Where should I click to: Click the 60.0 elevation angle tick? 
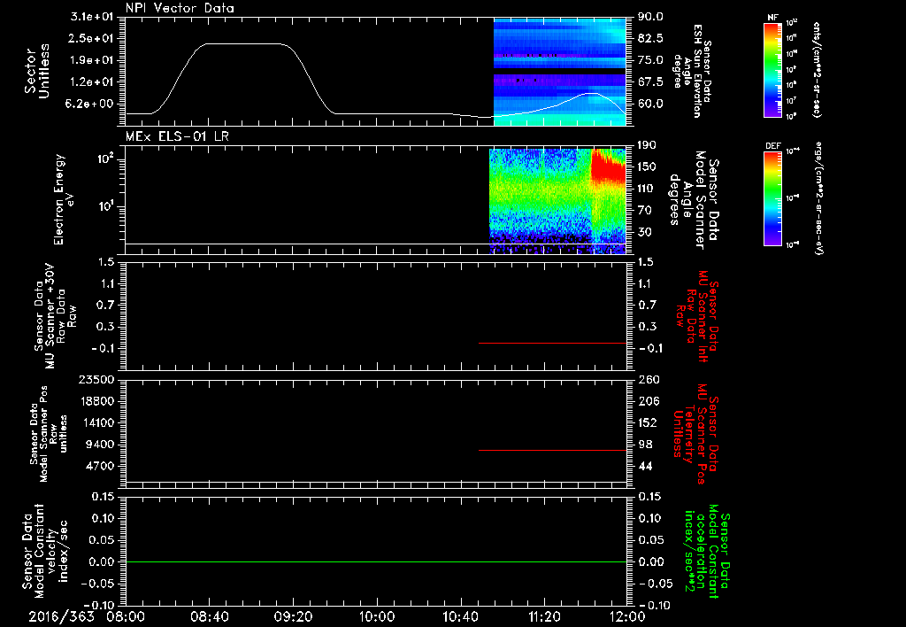(650, 104)
